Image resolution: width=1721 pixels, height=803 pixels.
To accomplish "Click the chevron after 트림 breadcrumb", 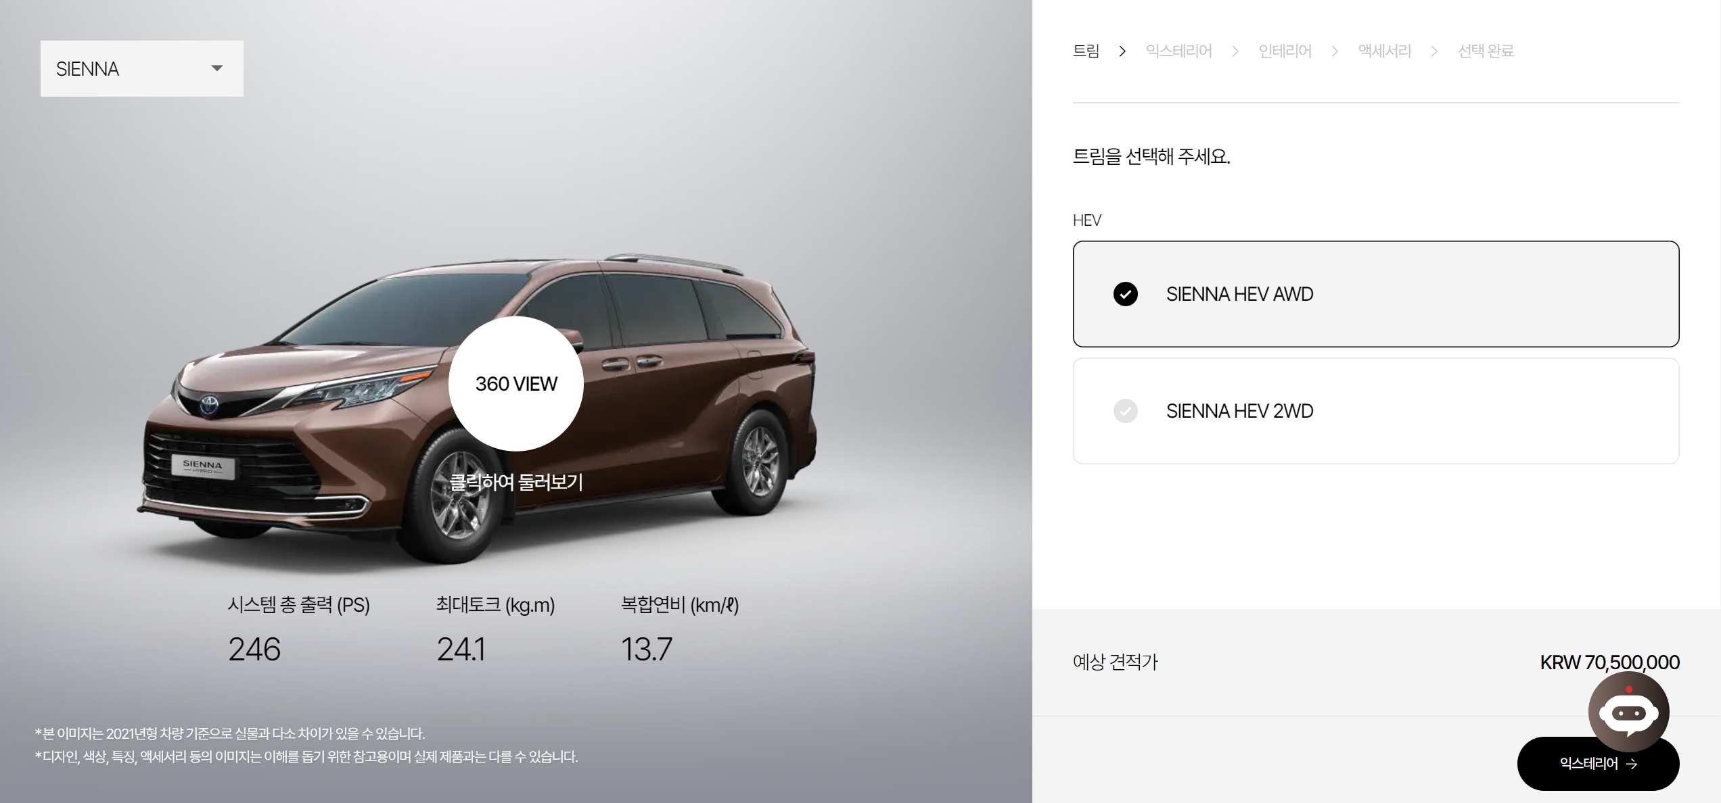I will (1122, 51).
